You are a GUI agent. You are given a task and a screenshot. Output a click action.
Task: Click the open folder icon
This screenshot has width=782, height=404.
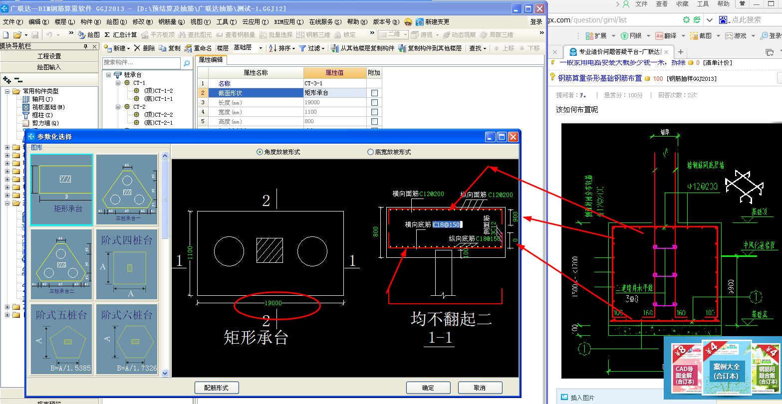pyautogui.click(x=17, y=35)
